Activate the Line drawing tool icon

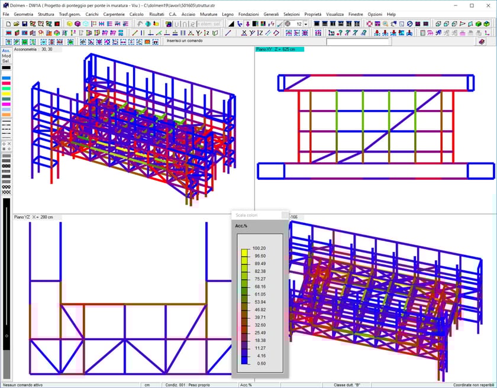(x=134, y=33)
